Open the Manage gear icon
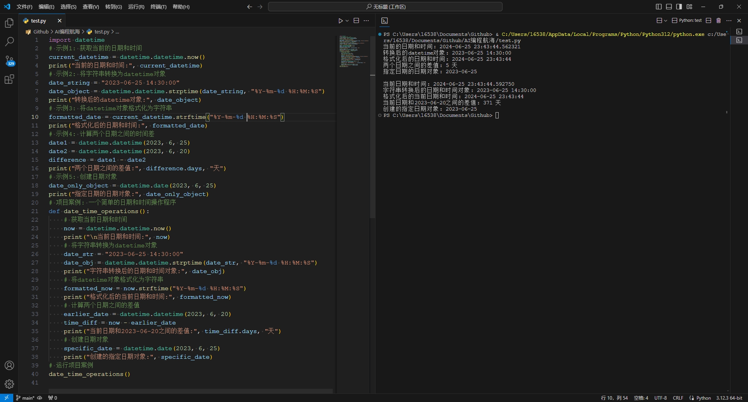 [x=9, y=384]
